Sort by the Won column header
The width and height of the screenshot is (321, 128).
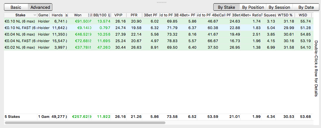click(x=78, y=15)
